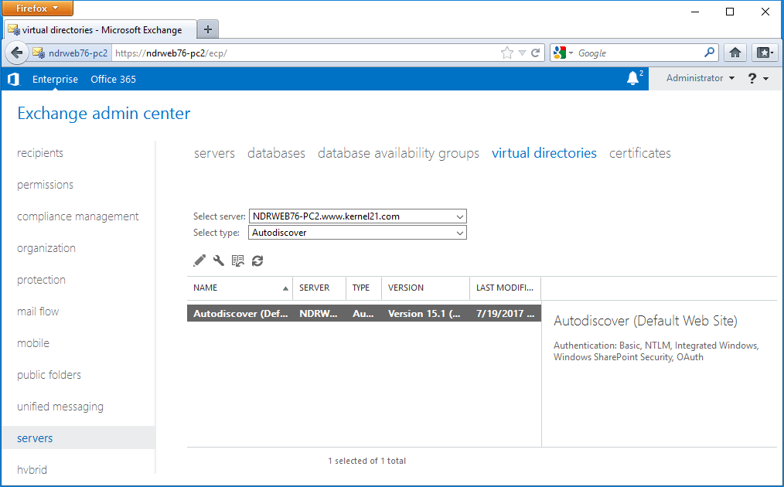Viewport: 784px width, 487px height.
Task: Click the Firefox home button
Action: 735,53
